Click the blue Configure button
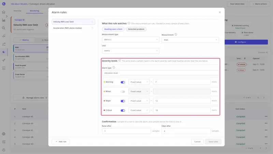Screen dimensions: 273x154 (246, 42)
